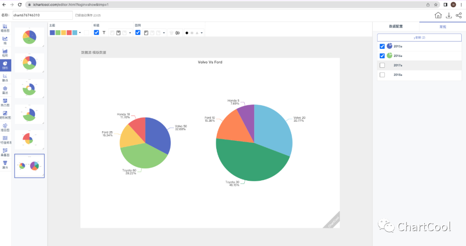Uncheck the 2015a series checkbox
466x246 pixels.
pyautogui.click(x=382, y=46)
